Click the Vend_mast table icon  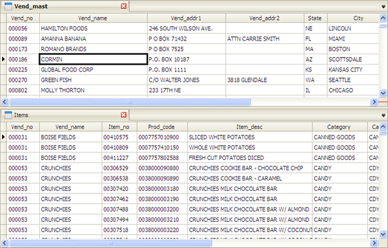click(x=8, y=6)
